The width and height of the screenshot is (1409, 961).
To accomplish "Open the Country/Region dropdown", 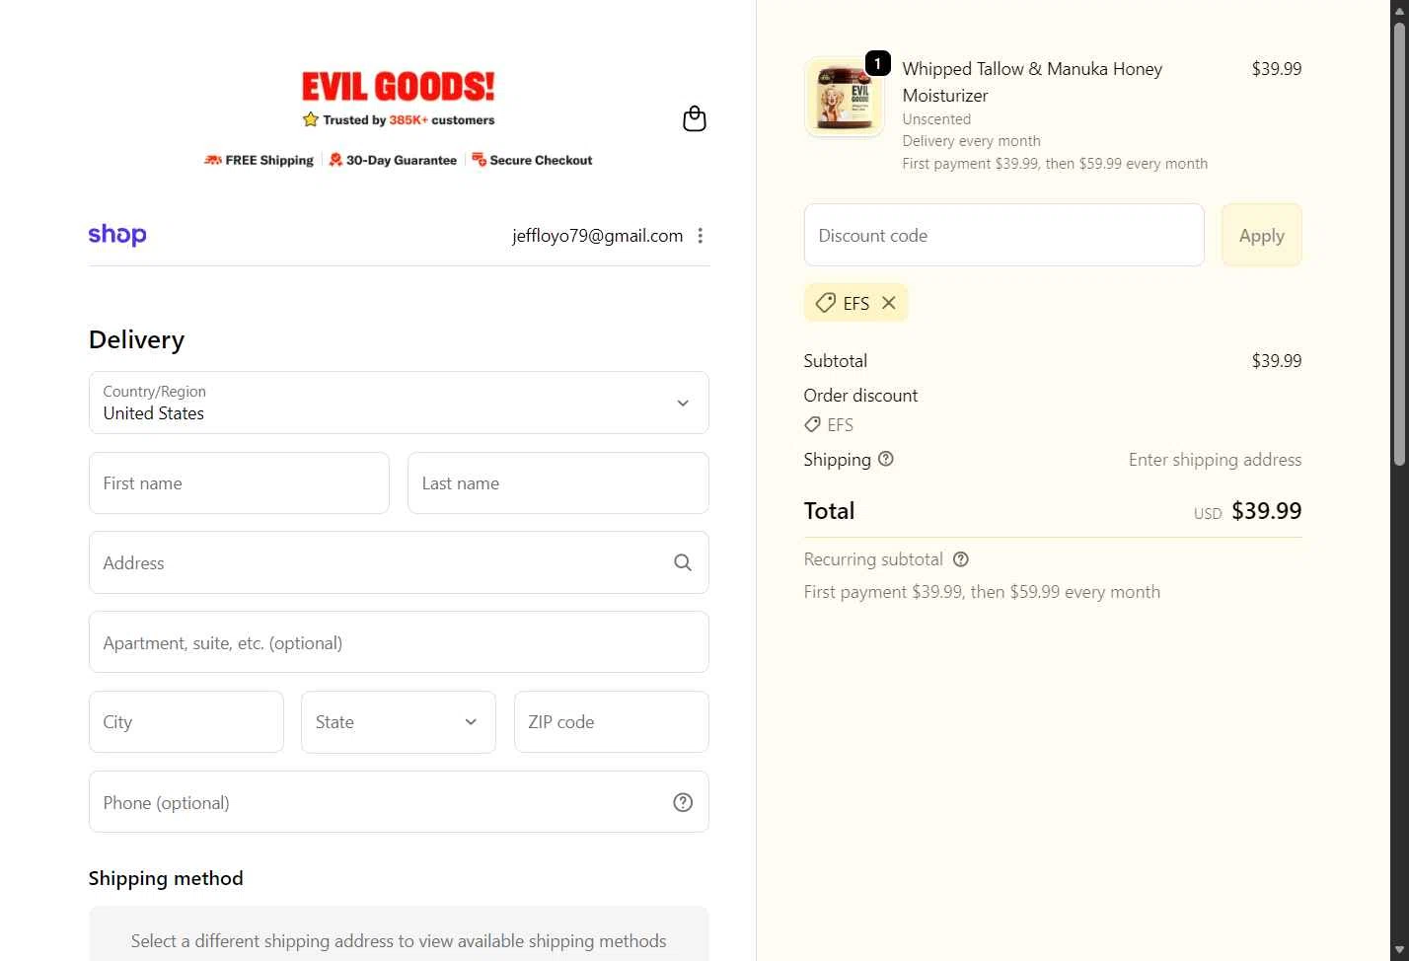I will coord(399,403).
